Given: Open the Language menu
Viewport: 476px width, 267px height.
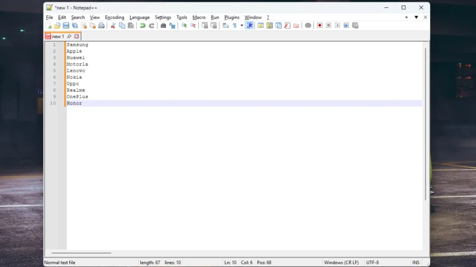Looking at the screenshot, I should pyautogui.click(x=139, y=17).
